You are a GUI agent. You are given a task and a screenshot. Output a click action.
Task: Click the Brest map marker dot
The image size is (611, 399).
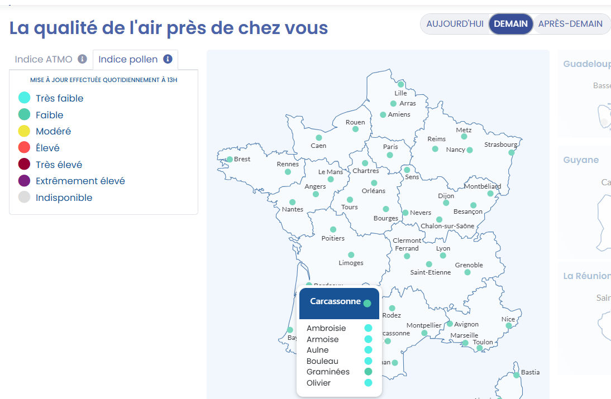tap(230, 159)
